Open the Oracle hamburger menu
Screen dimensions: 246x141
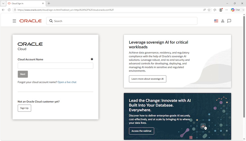coord(14,21)
